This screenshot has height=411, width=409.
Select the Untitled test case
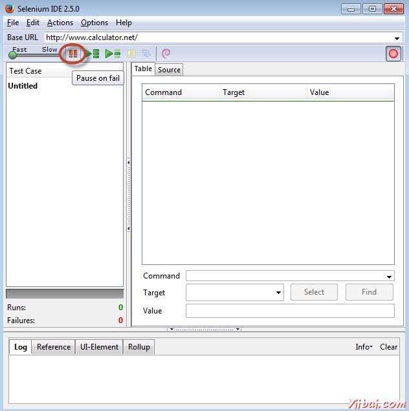click(23, 86)
